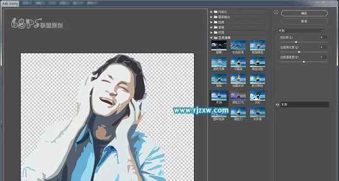This screenshot has height=181, width=339.
Task: Adjust the 色阶数 slider handle
Action: 296,42
